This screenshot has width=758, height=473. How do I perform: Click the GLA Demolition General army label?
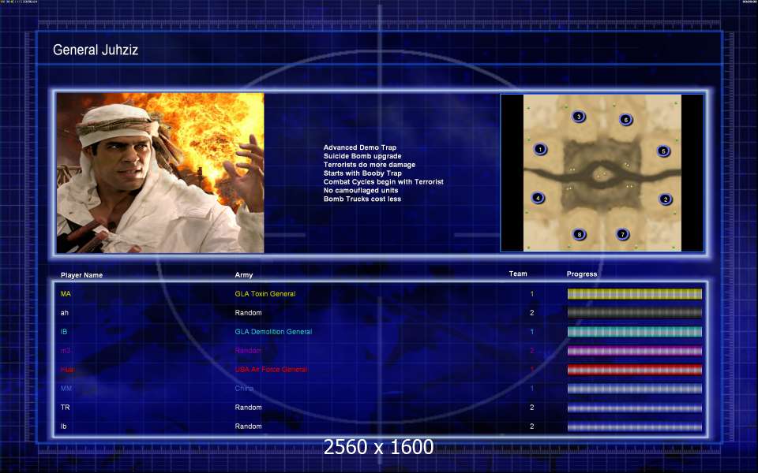pos(273,332)
